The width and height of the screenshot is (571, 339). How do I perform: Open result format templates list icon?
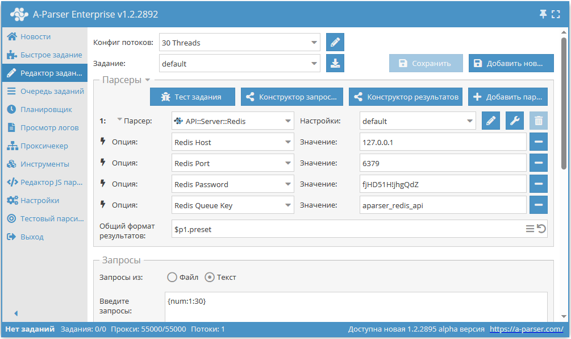click(x=530, y=229)
